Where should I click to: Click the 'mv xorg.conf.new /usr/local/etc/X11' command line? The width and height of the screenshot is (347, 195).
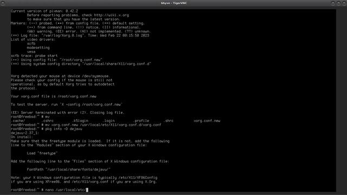point(86,125)
